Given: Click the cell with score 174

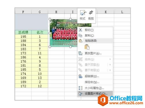Looking at the screenshot, I should [x=23, y=74].
